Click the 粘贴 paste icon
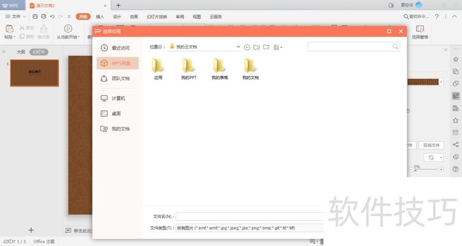Image resolution: width=462 pixels, height=246 pixels. (x=9, y=28)
